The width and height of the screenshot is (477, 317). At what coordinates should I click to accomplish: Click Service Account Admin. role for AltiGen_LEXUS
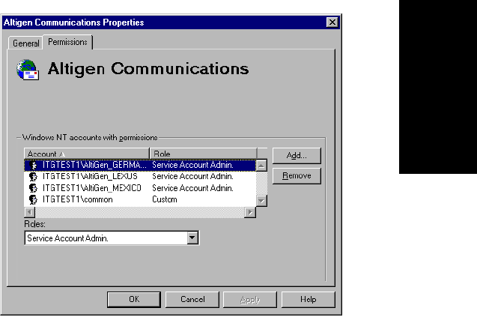(x=193, y=177)
